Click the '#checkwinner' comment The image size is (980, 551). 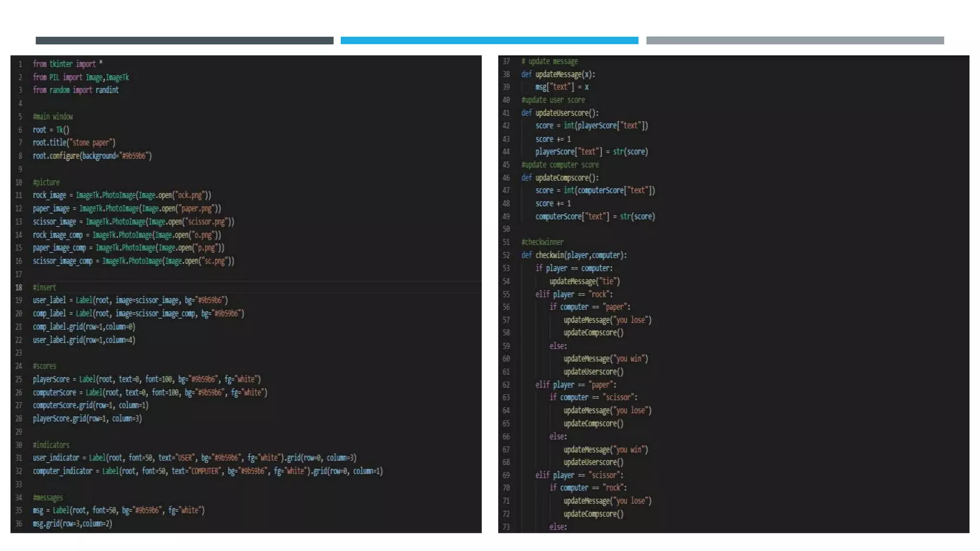coord(542,242)
